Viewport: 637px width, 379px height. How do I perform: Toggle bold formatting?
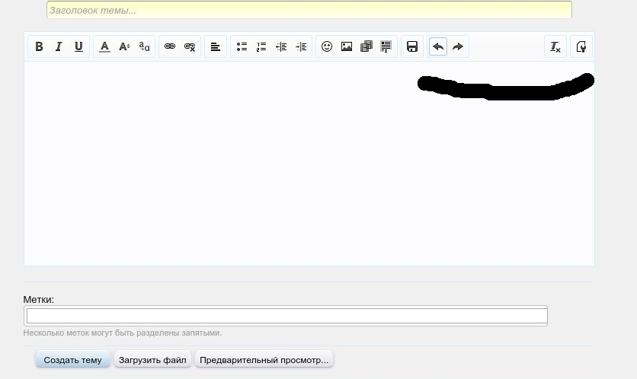[39, 46]
